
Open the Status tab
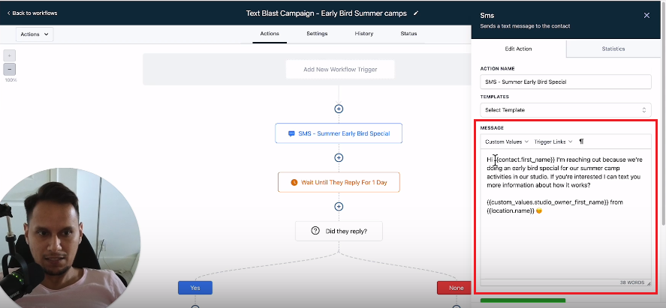click(x=408, y=34)
